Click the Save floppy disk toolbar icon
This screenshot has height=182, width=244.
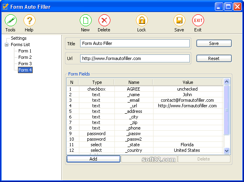179,20
